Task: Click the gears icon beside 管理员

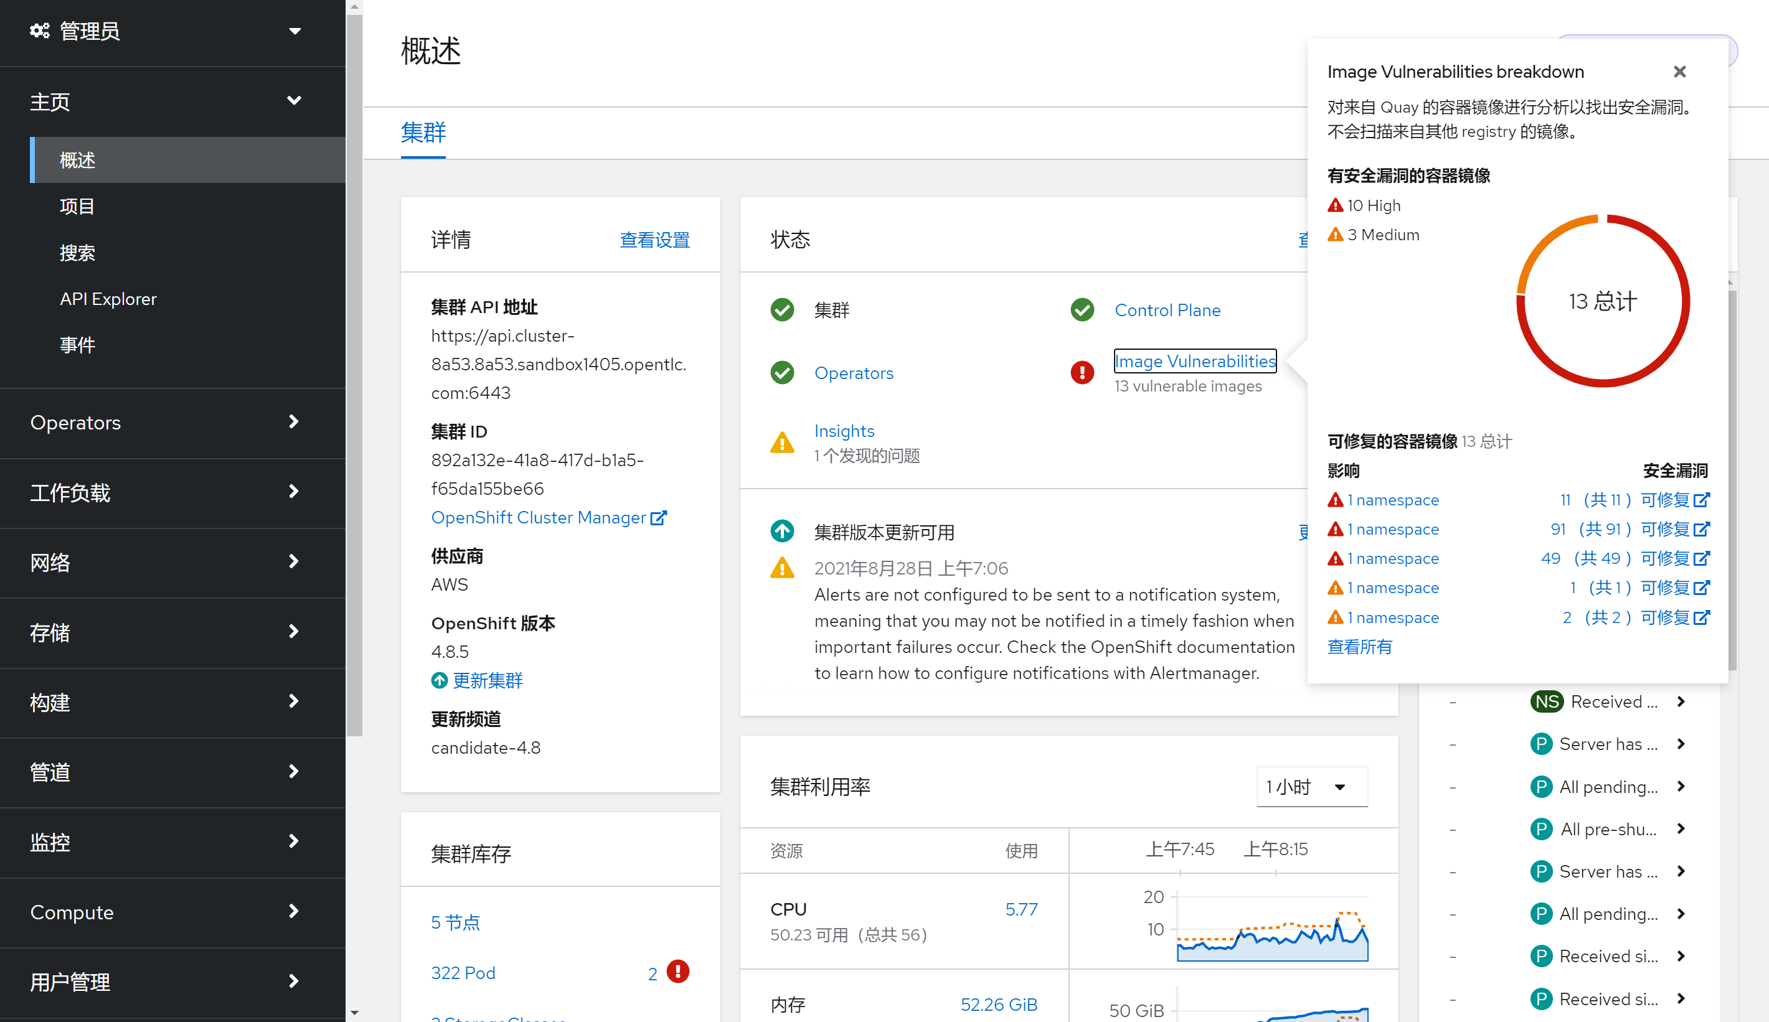Action: coord(39,31)
